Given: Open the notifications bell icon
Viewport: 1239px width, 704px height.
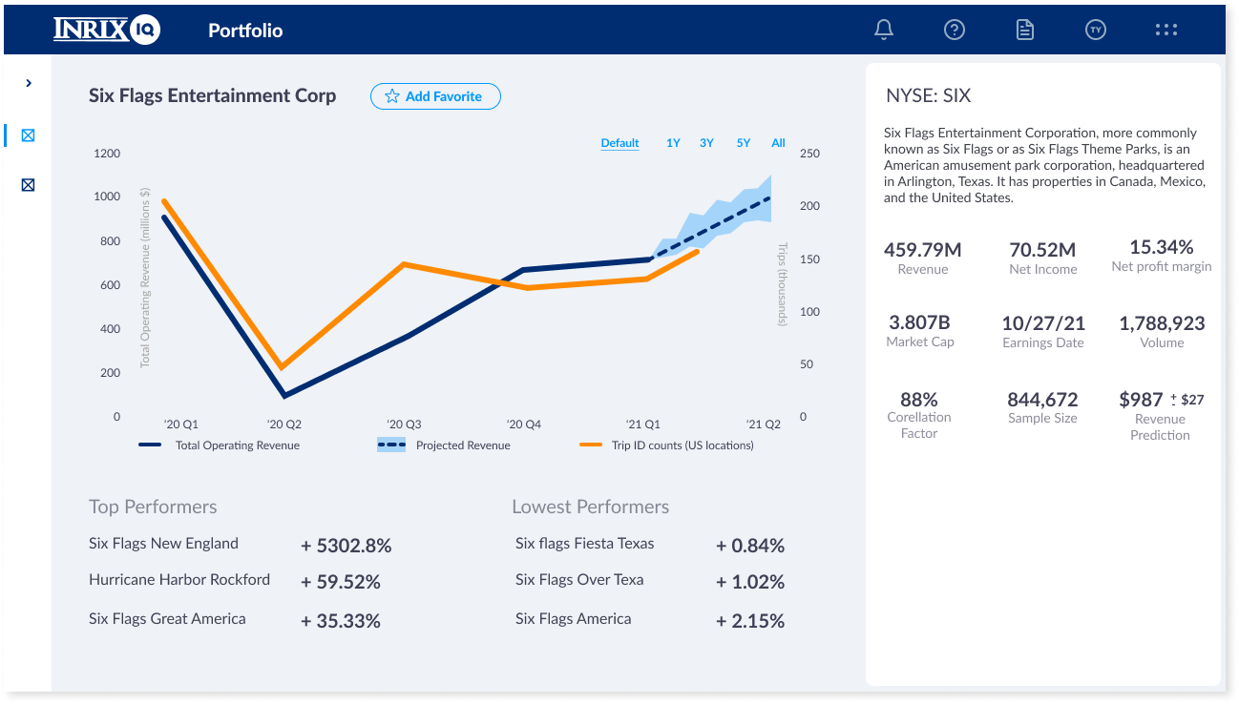Looking at the screenshot, I should tap(884, 30).
